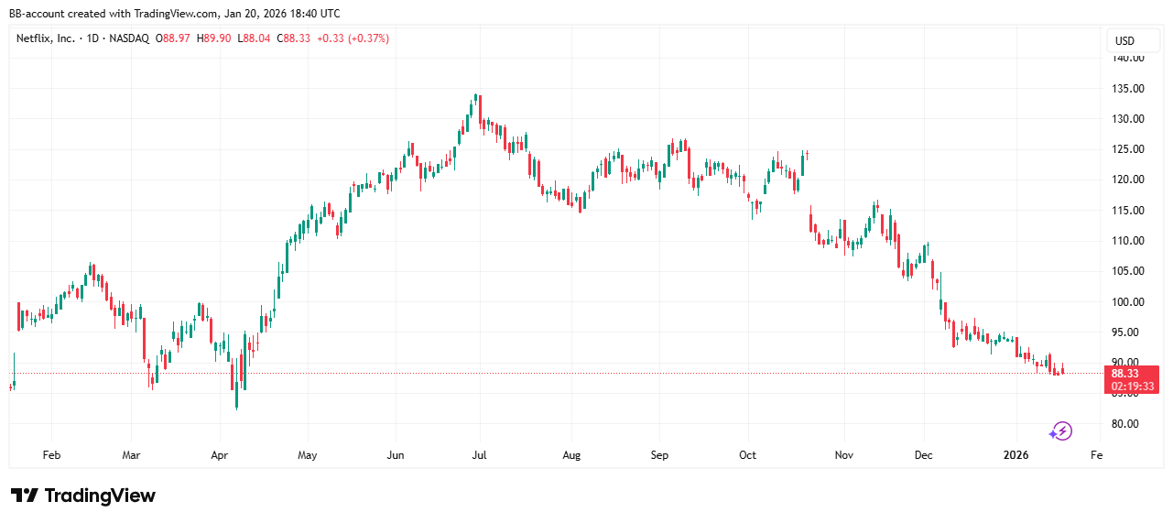Screen dimensions: 1173x523
Task: Select the 1D interval label
Action: (x=92, y=38)
